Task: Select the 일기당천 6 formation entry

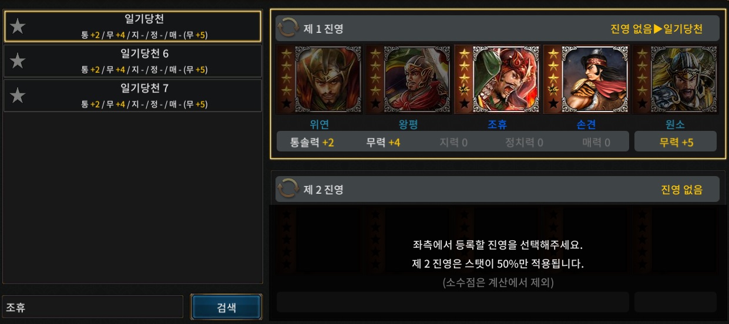Action: tap(133, 61)
